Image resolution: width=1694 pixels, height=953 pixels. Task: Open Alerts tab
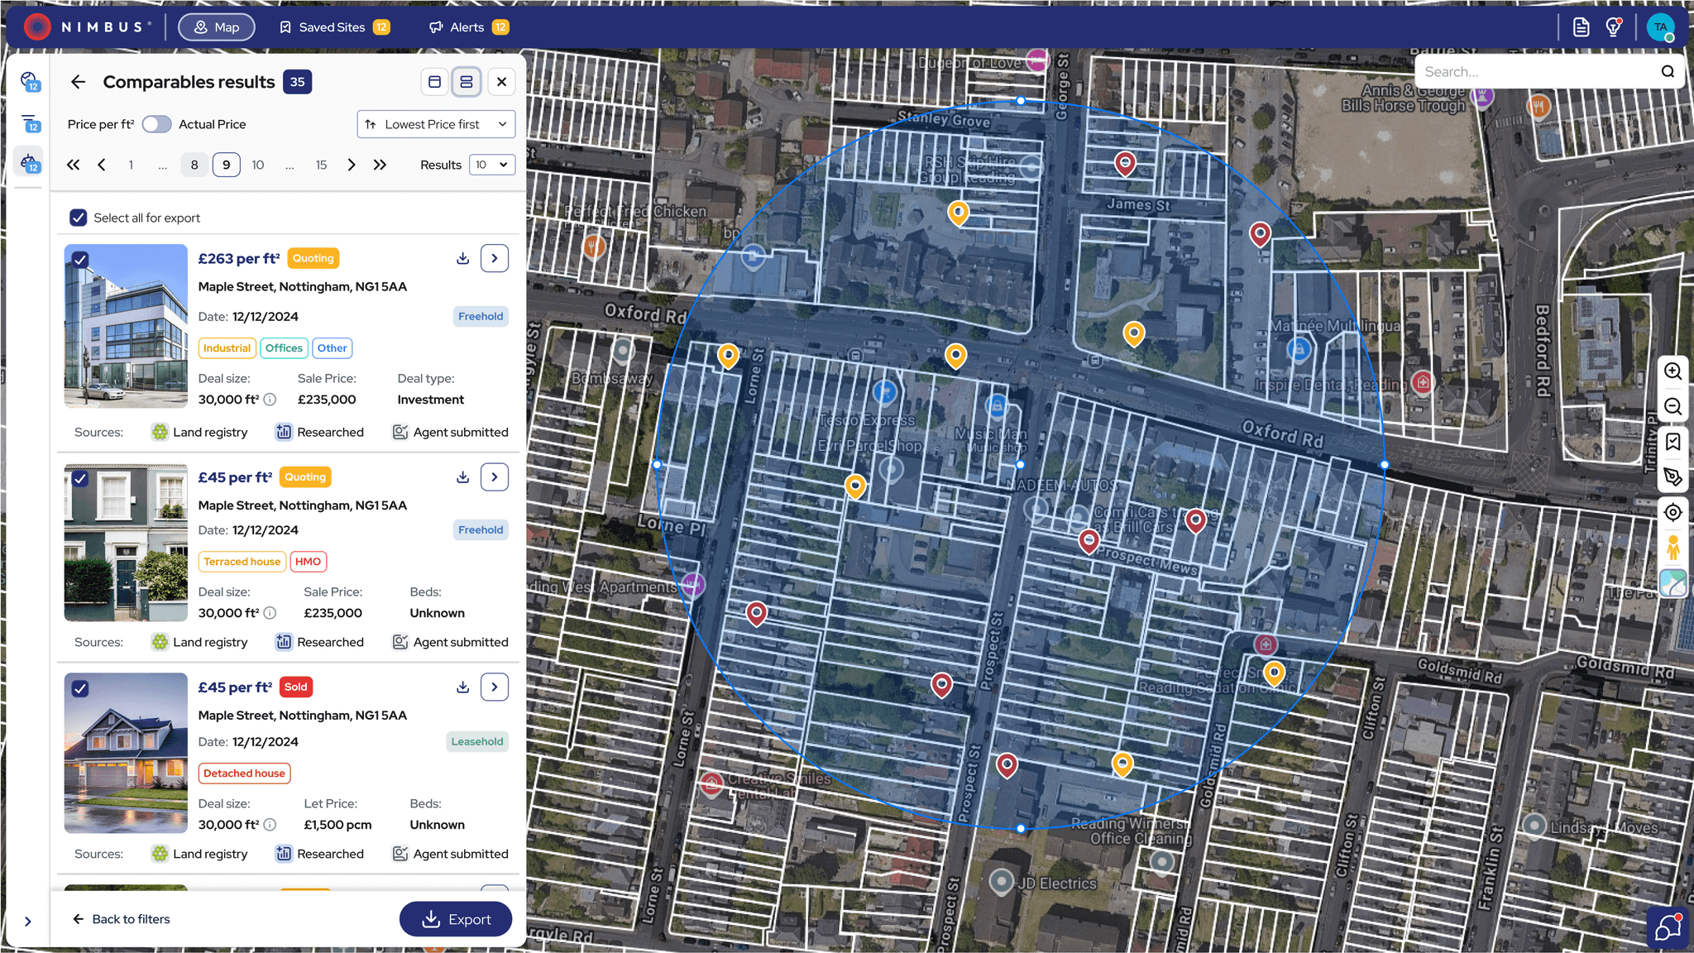(468, 27)
